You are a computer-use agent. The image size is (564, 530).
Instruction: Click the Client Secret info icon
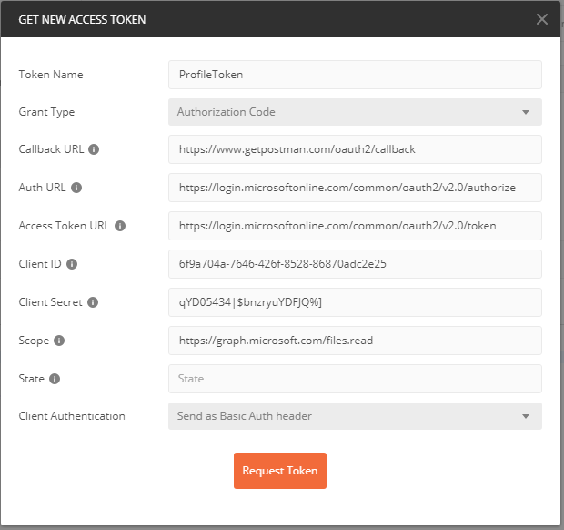coord(93,302)
